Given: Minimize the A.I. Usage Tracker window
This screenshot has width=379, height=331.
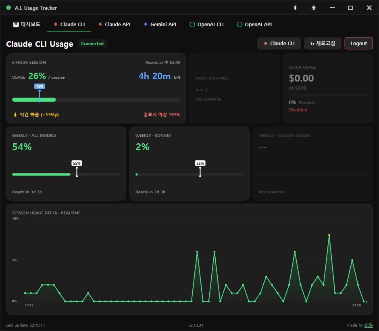Looking at the screenshot, I should point(332,8).
